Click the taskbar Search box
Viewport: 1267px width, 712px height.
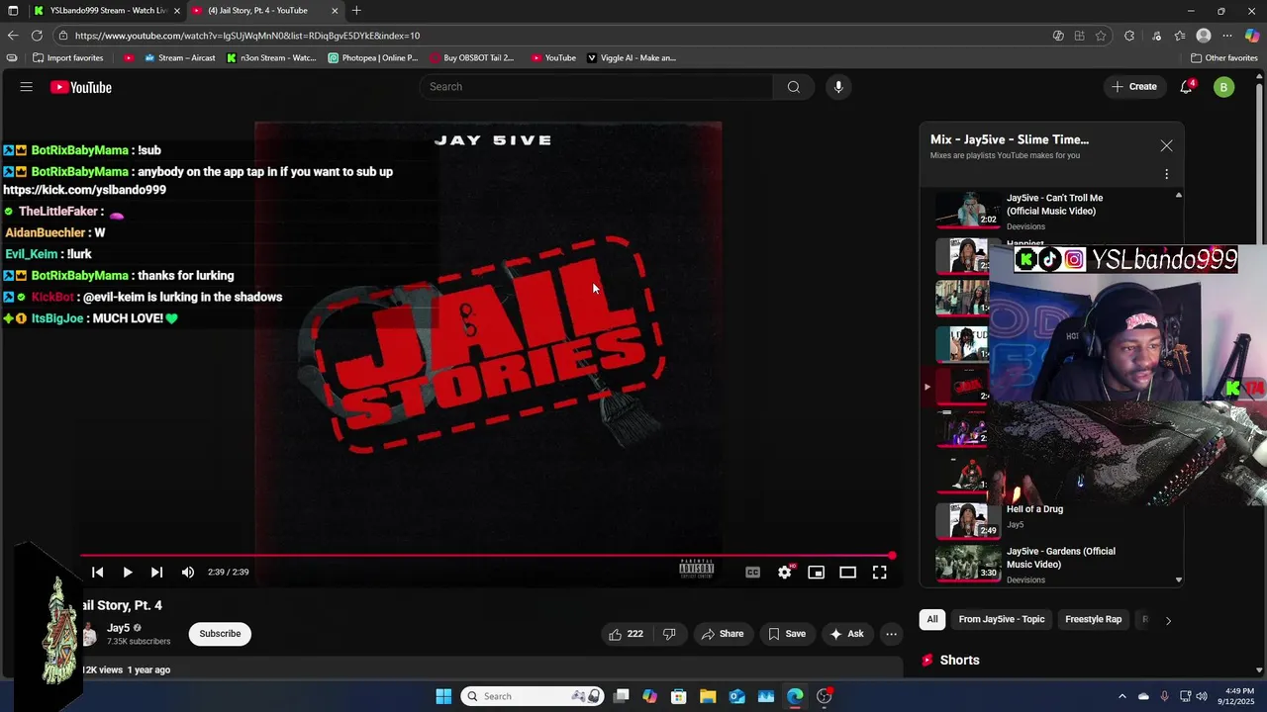pos(534,696)
